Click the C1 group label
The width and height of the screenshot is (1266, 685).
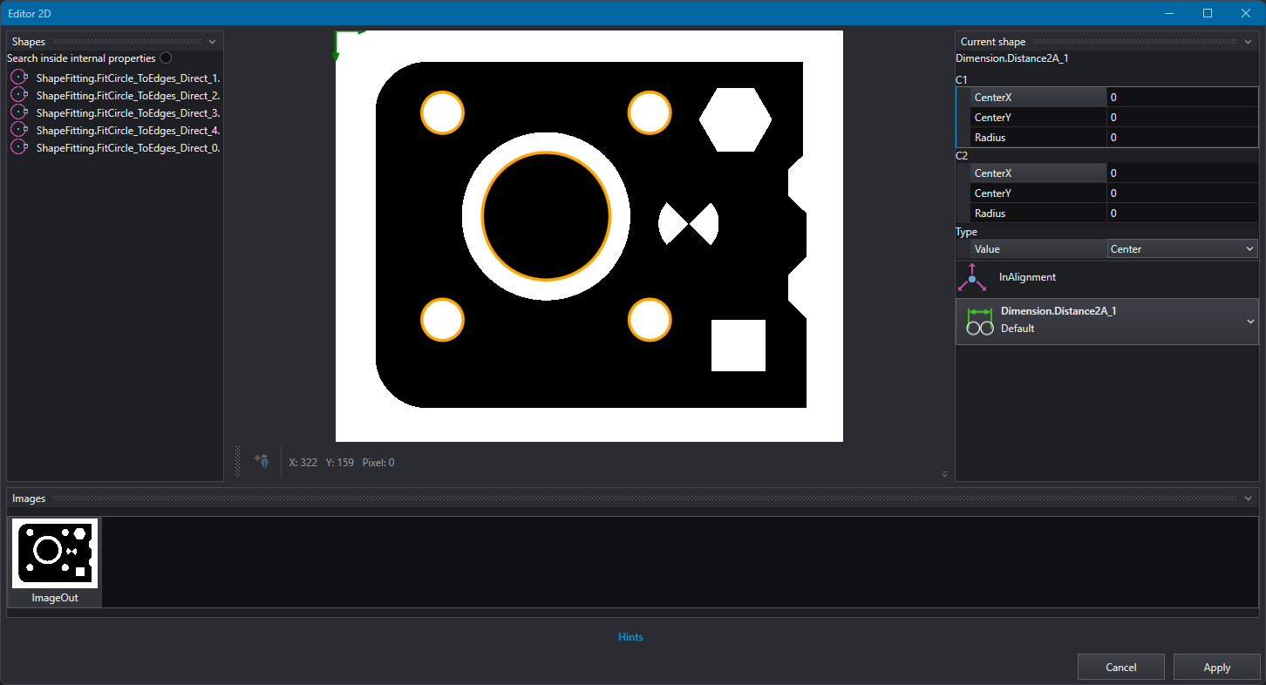tap(962, 80)
